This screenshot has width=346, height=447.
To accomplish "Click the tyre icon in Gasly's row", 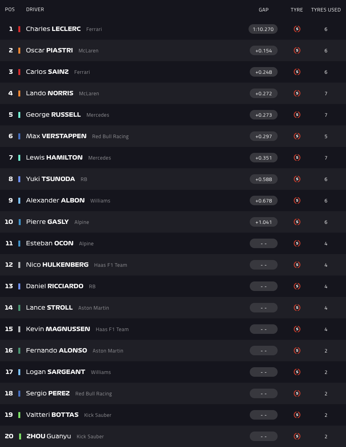I will click(x=297, y=222).
